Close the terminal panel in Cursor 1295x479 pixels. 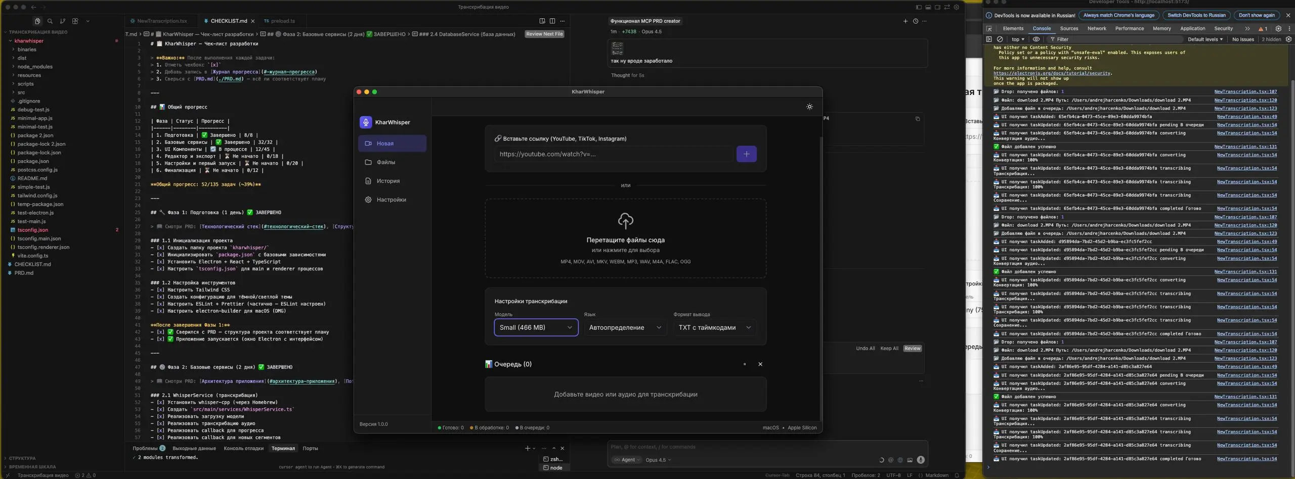(562, 448)
